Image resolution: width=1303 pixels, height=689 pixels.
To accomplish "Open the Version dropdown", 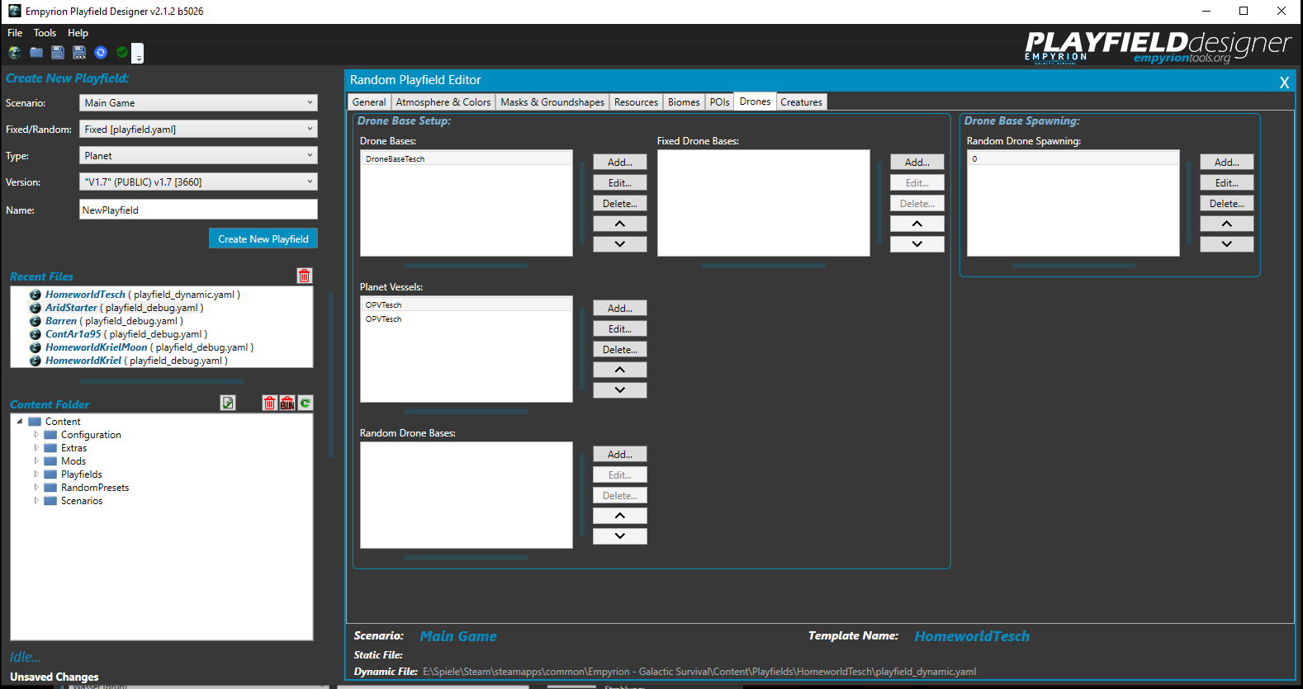I will tap(199, 182).
